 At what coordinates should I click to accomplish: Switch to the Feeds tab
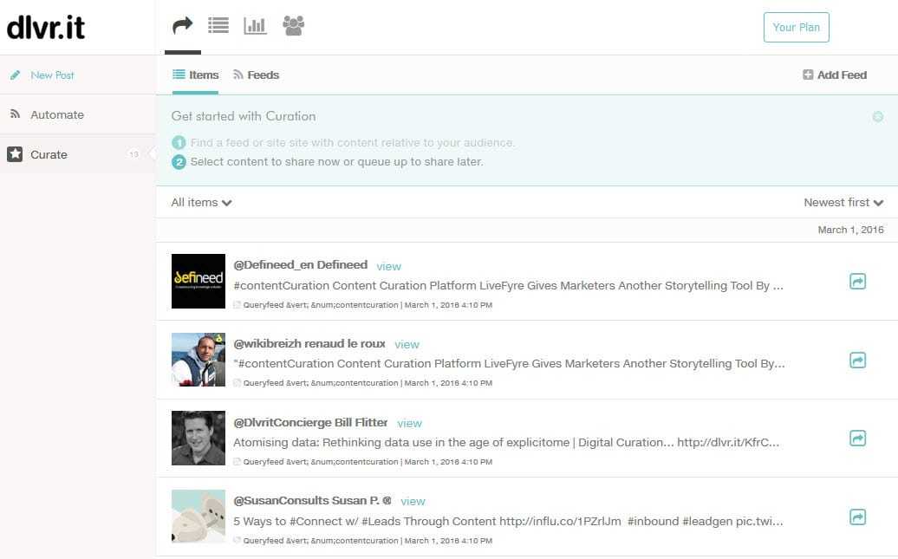click(x=256, y=75)
